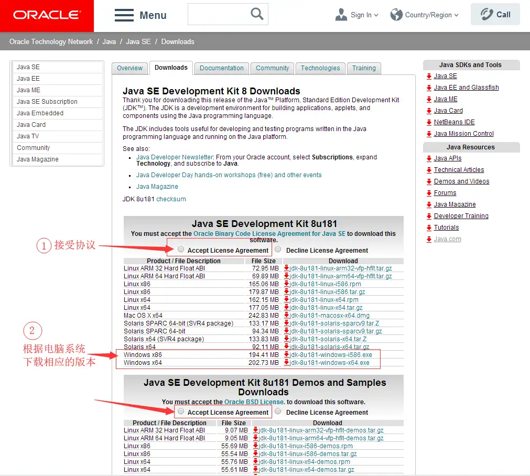Screen dimensions: 530x476
Task: Click the Oracle logo
Action: pyautogui.click(x=47, y=15)
